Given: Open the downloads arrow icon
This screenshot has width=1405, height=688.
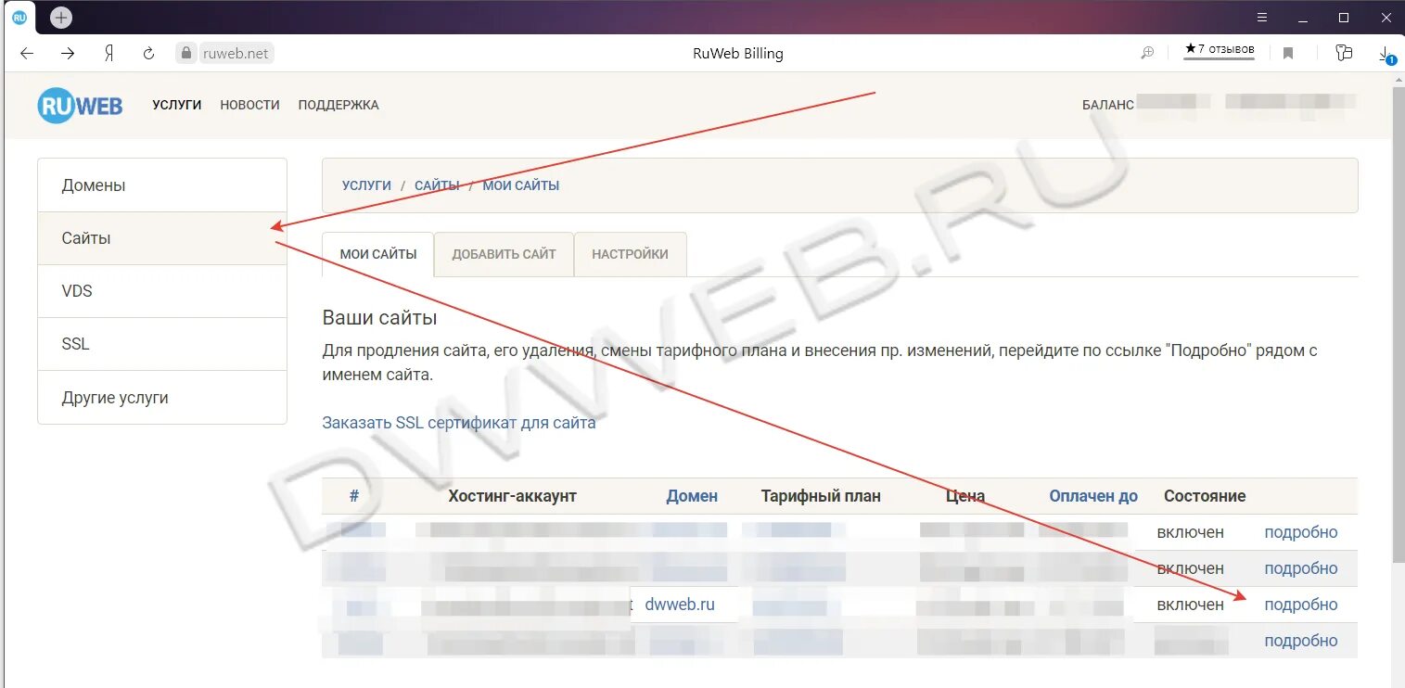Looking at the screenshot, I should coord(1386,54).
